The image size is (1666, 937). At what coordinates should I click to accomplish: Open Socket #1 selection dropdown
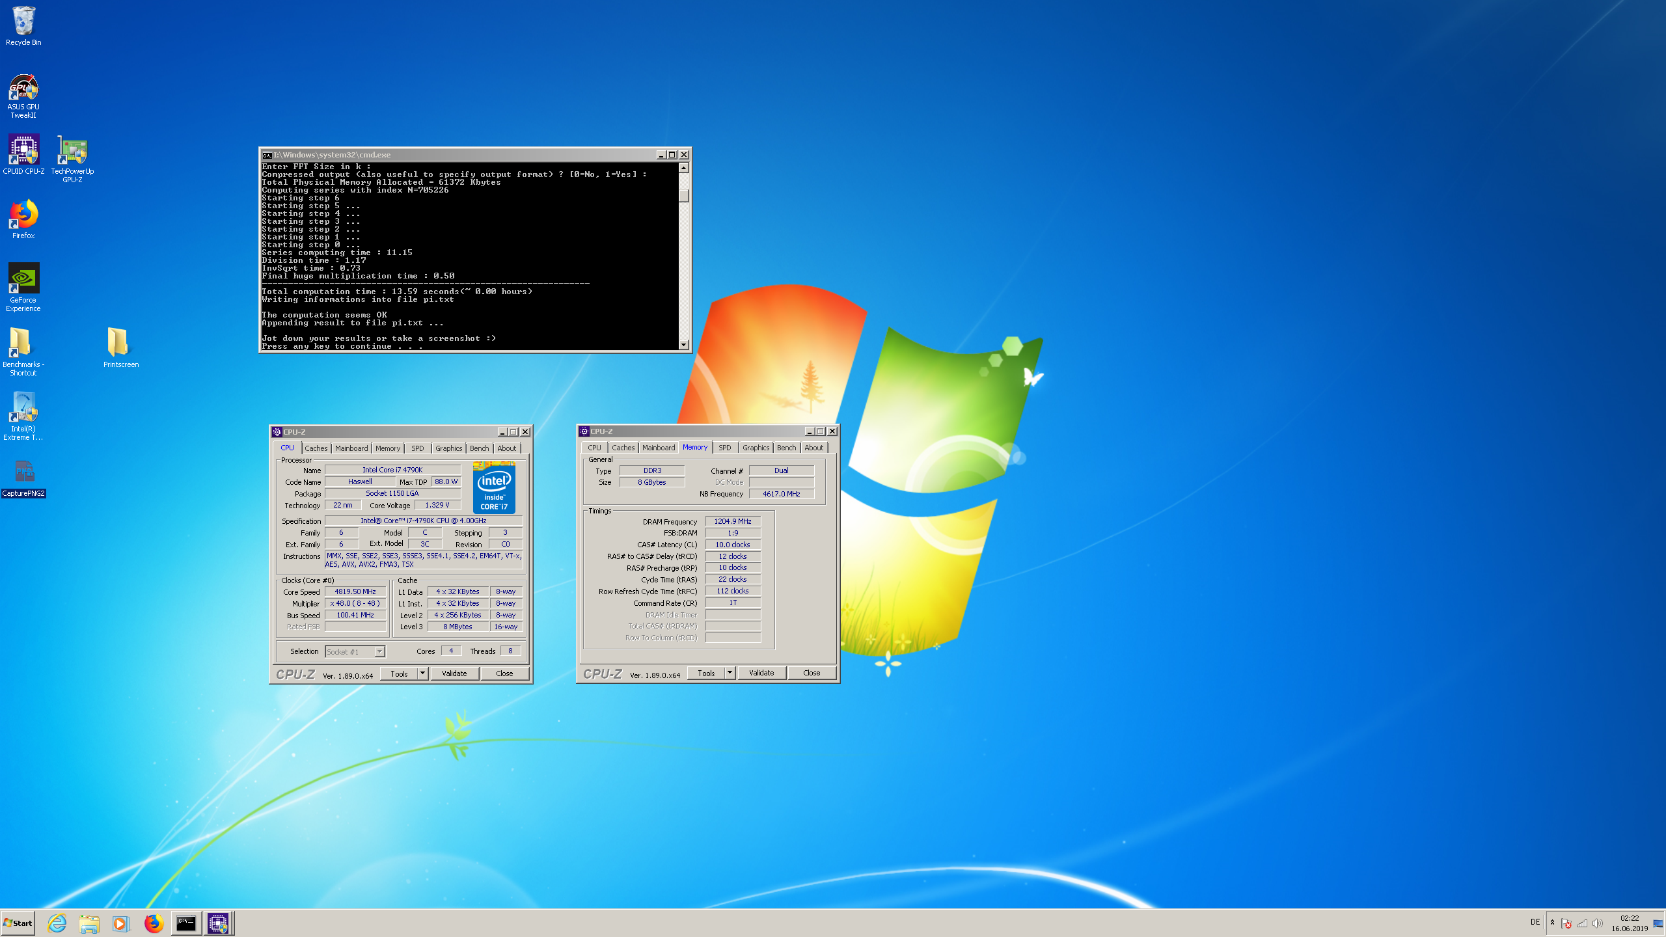point(355,651)
